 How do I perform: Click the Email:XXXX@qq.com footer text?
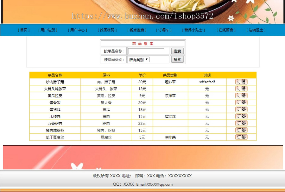[x=155, y=184]
